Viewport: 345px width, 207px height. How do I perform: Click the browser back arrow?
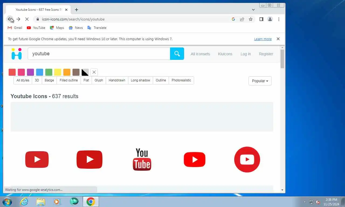coord(10,19)
